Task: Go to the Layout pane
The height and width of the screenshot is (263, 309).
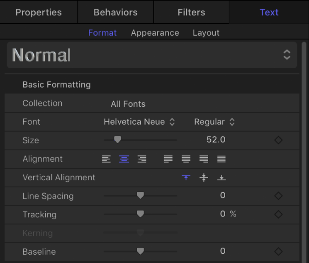Action: pos(206,33)
